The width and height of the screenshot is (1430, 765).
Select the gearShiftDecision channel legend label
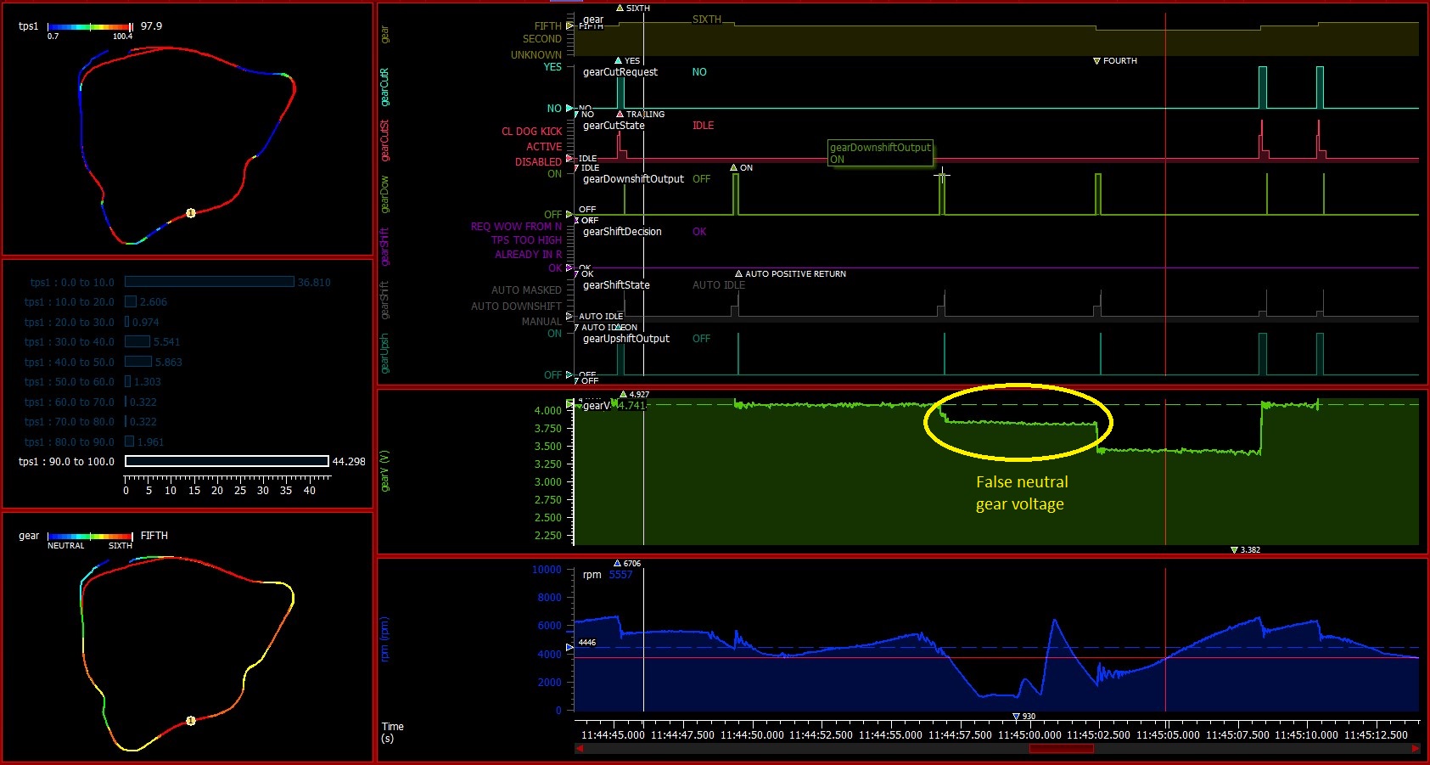622,232
